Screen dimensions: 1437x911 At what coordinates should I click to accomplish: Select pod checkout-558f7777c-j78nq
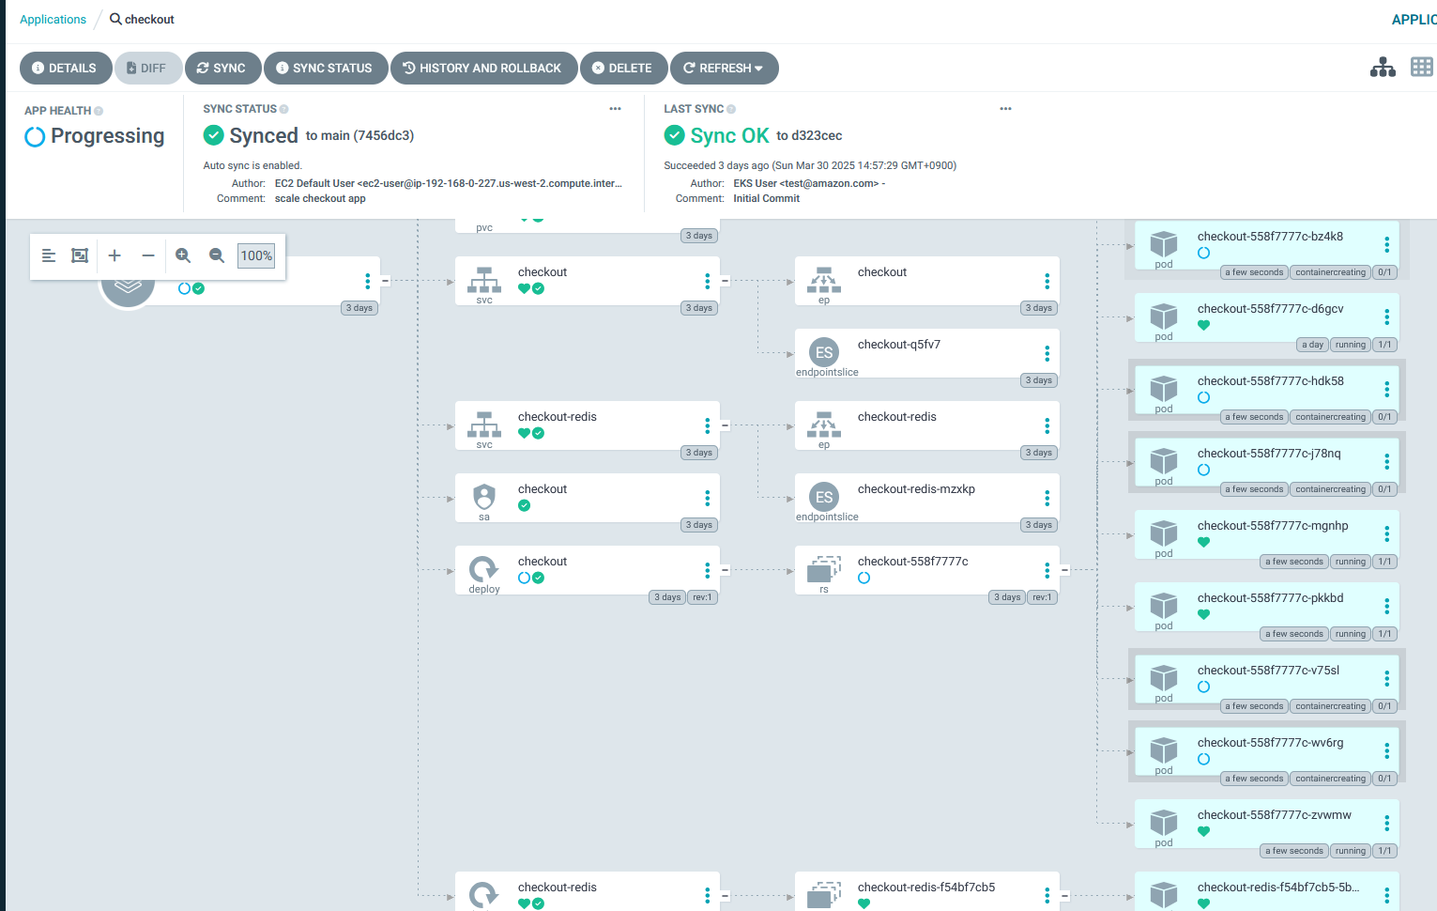coord(1266,462)
